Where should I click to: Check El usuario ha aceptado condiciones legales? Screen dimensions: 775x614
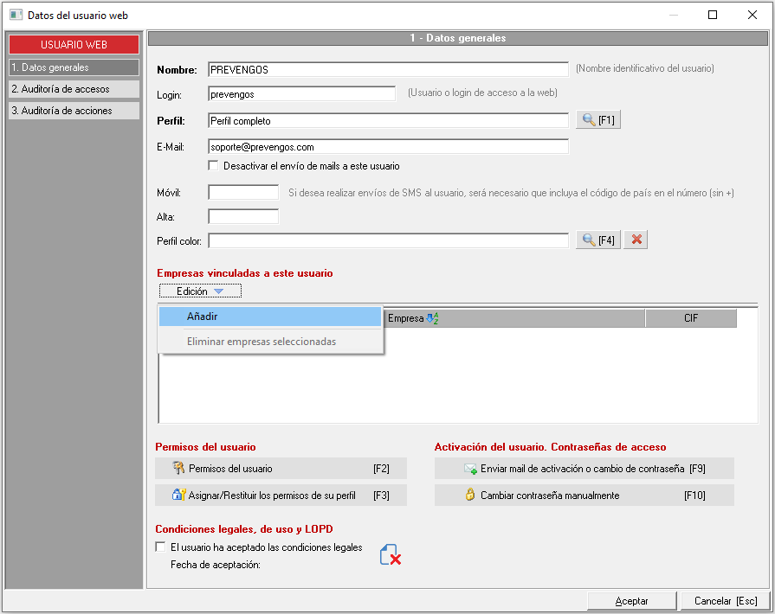click(x=160, y=547)
